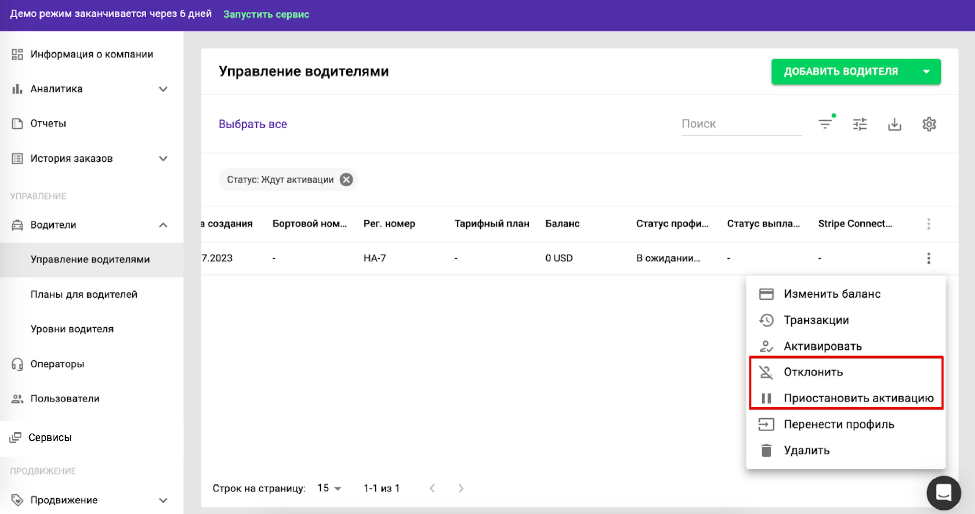The image size is (975, 514).
Task: Change rows per page dropdown (15)
Action: 329,488
